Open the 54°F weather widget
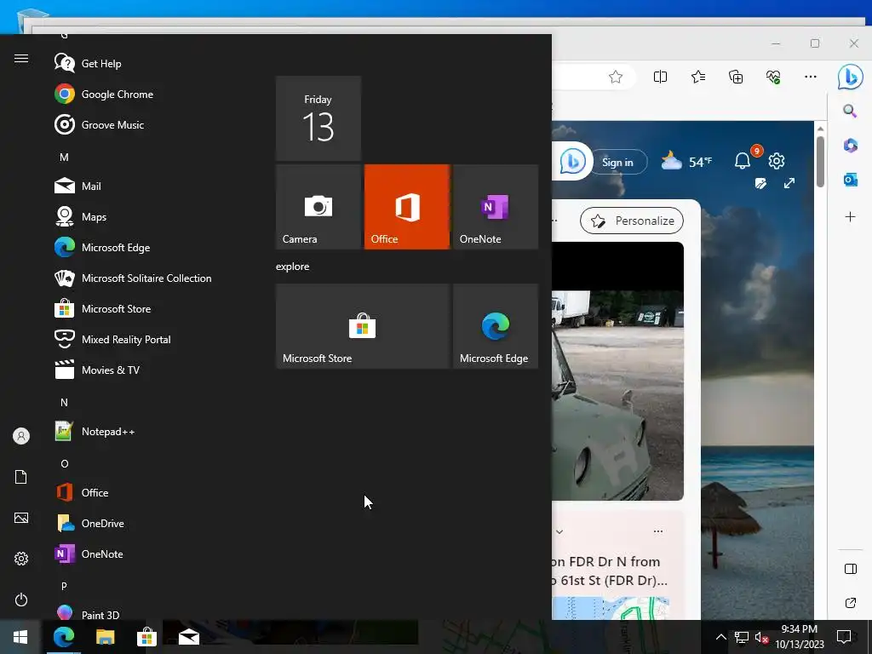 pos(686,161)
